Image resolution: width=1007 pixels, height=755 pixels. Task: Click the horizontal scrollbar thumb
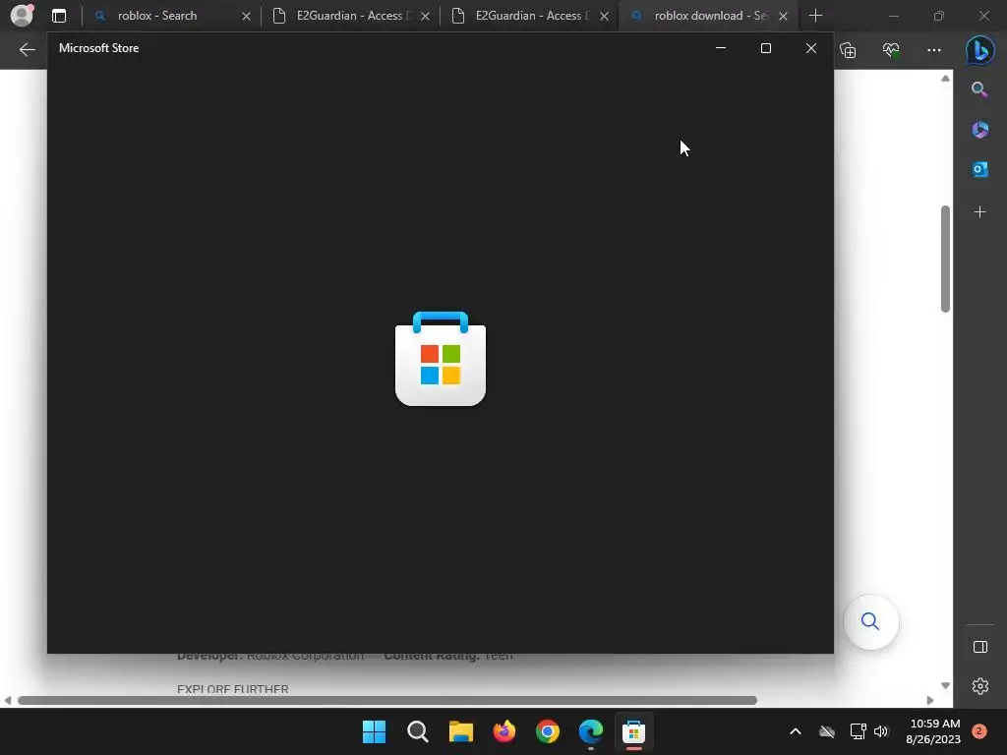tap(387, 700)
